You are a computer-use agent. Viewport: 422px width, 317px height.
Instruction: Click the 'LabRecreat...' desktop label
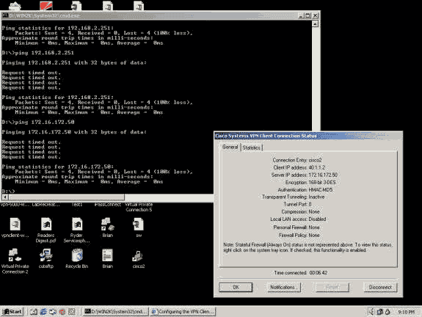(x=46, y=205)
